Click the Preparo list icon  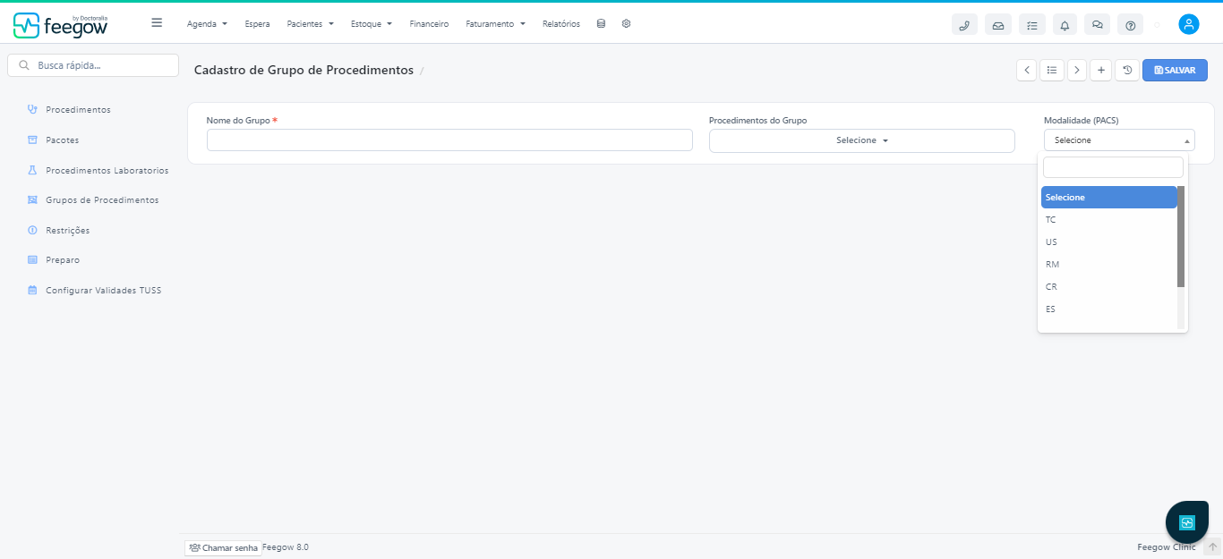[x=32, y=259]
